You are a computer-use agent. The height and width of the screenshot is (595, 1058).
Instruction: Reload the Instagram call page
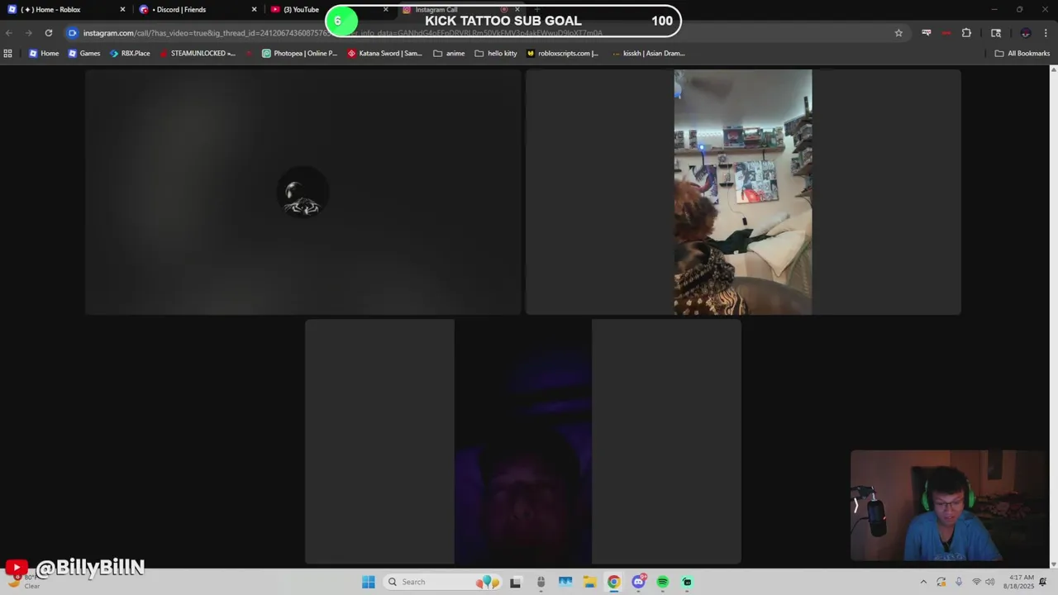pyautogui.click(x=49, y=33)
